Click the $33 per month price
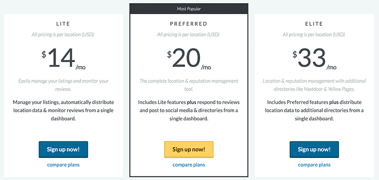Image resolution: width=379 pixels, height=180 pixels. tap(314, 59)
